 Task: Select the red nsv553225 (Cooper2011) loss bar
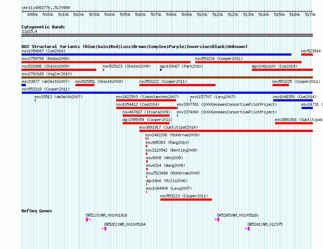pos(281,85)
